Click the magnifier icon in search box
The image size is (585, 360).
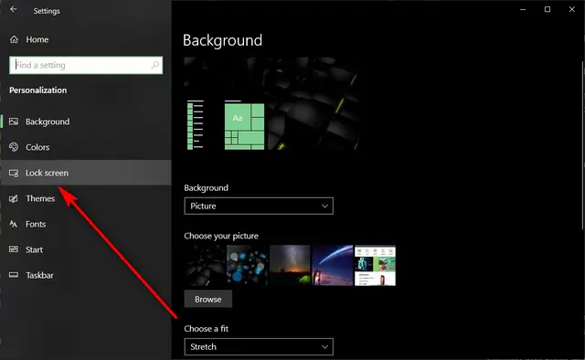(x=154, y=65)
